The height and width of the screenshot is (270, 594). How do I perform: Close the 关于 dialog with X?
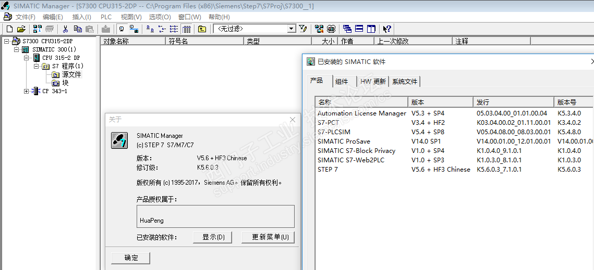[293, 120]
